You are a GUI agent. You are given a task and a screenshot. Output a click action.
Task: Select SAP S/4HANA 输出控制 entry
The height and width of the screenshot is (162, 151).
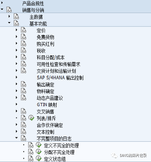click(x=60, y=78)
